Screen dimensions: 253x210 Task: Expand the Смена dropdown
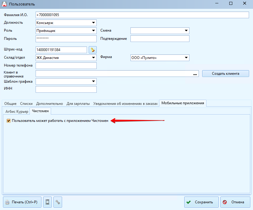(x=186, y=31)
